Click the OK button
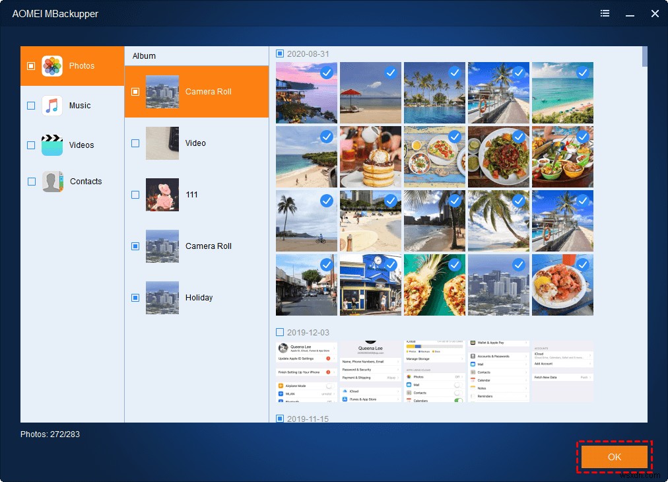The height and width of the screenshot is (482, 668). coord(613,456)
